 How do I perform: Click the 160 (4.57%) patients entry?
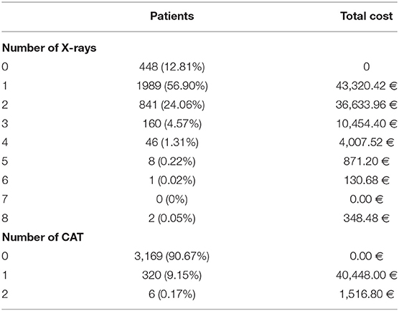(x=172, y=124)
